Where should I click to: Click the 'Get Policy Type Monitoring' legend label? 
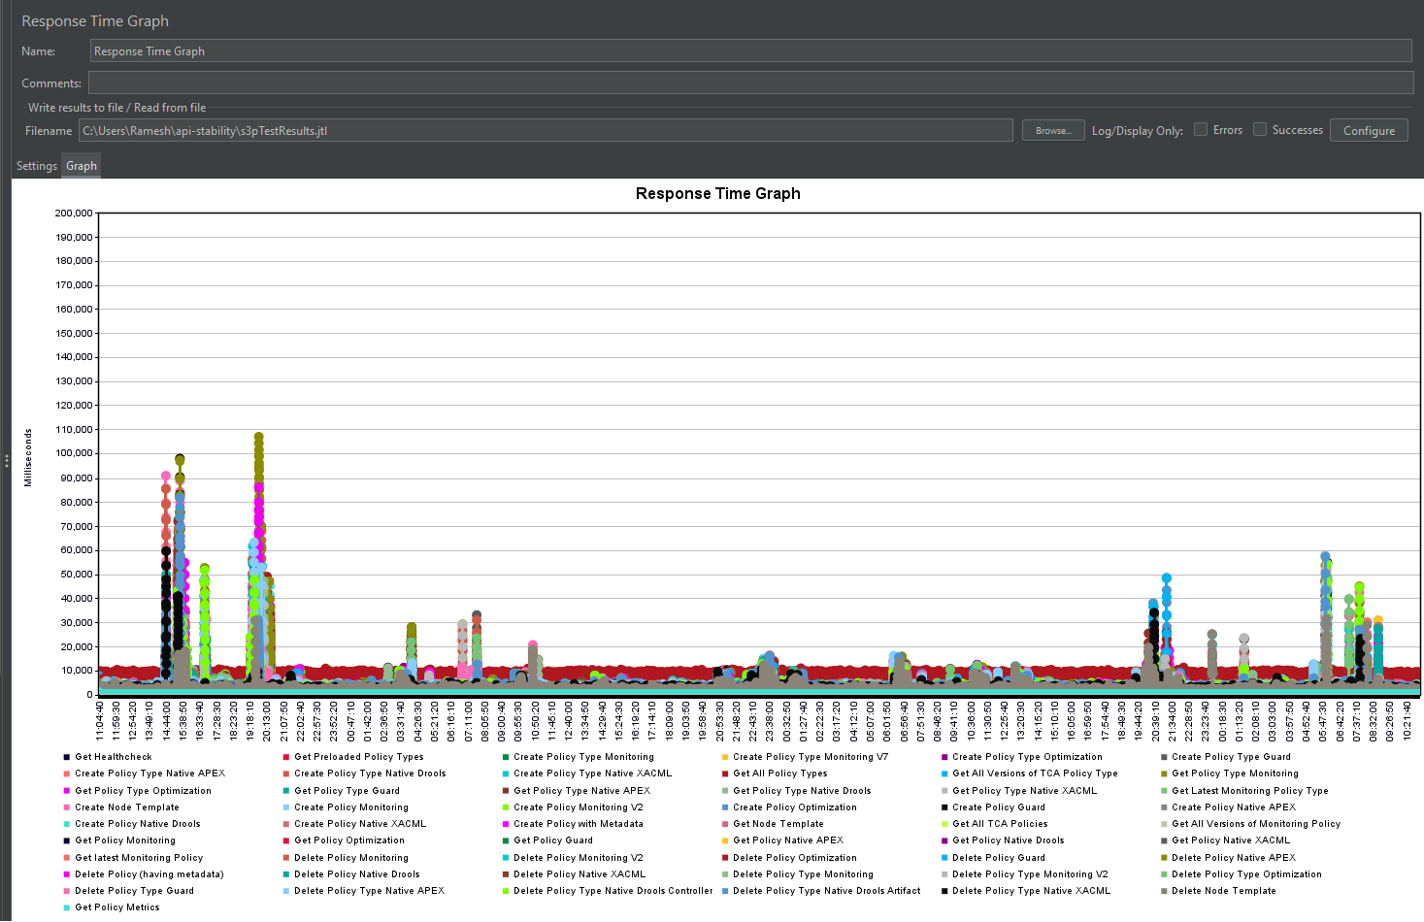tap(1235, 774)
